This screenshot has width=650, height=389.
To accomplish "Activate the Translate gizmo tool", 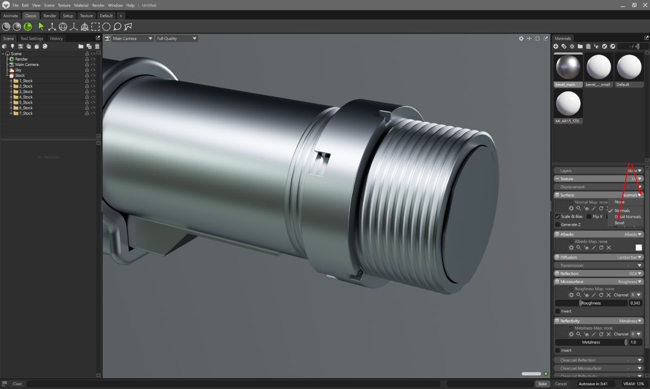I will click(52, 27).
